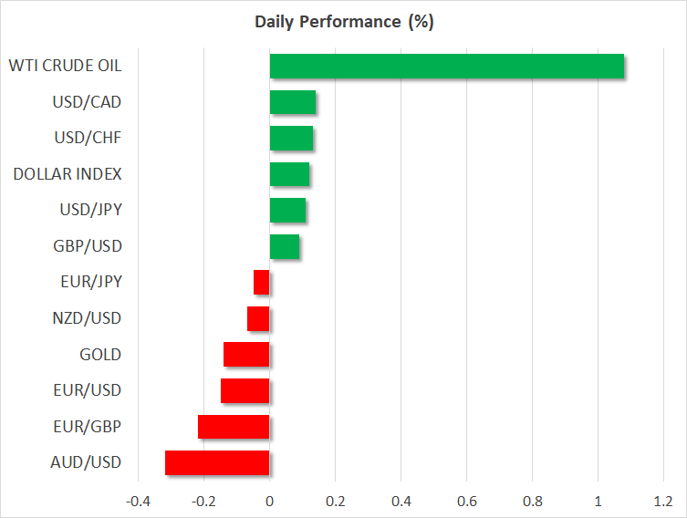This screenshot has width=687, height=518.
Task: Click the 1.2 value on horizontal axis
Action: click(x=662, y=501)
